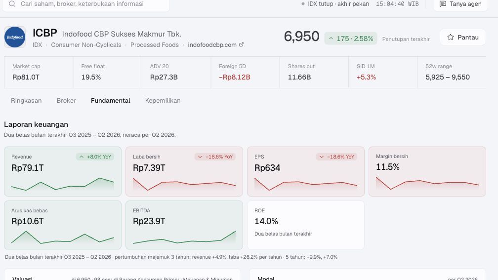Open the Tanya agen chat
Screen dimensions: 498x280
point(460,4)
